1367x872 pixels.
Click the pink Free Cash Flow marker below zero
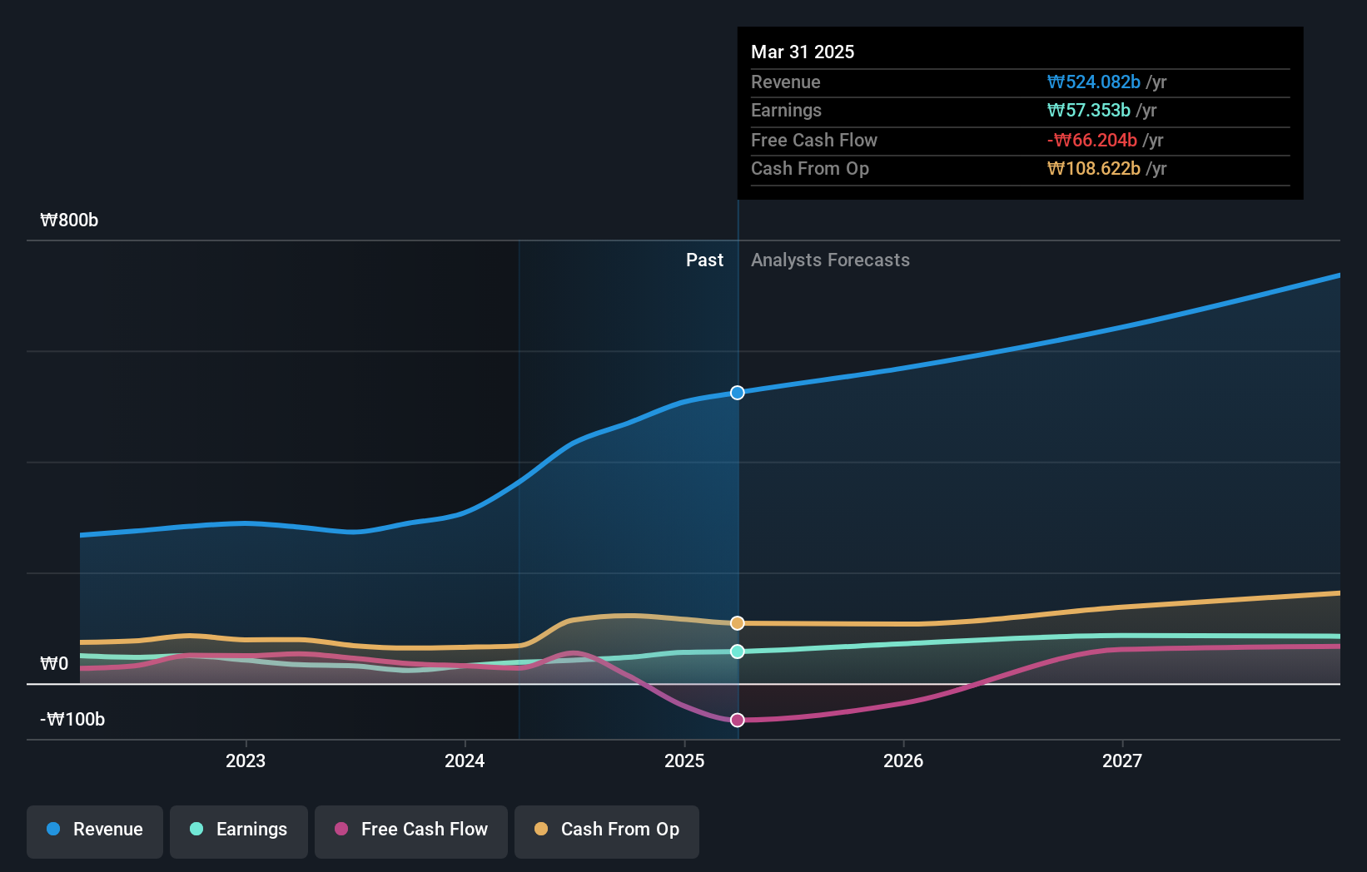(x=736, y=720)
